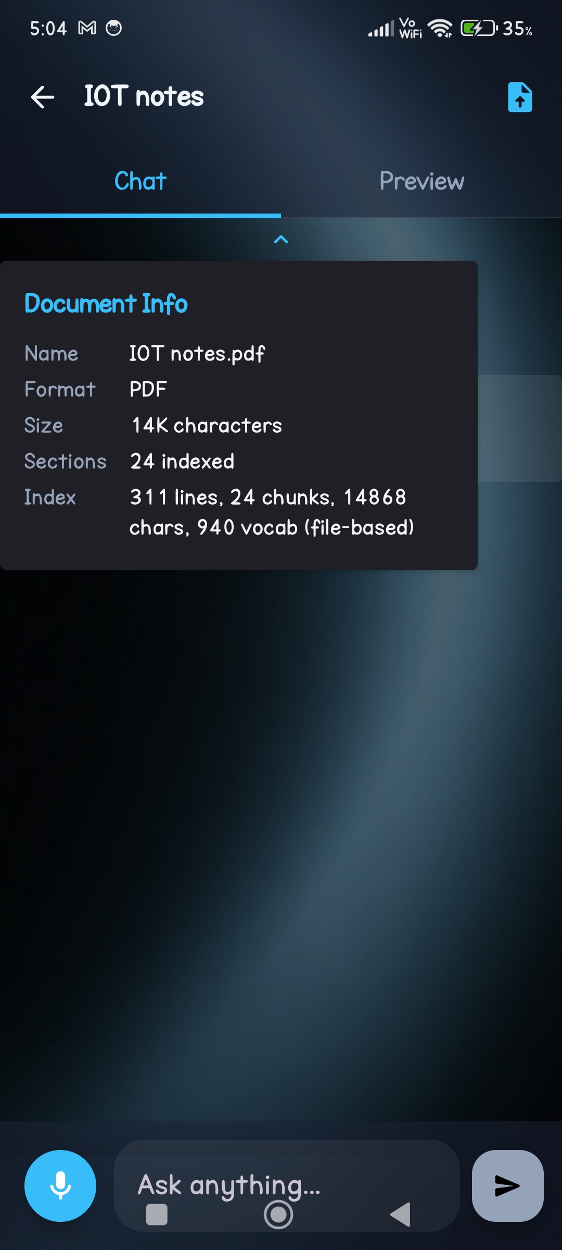The height and width of the screenshot is (1250, 562).
Task: Tap the IOT notes.pdf file name
Action: click(x=197, y=354)
